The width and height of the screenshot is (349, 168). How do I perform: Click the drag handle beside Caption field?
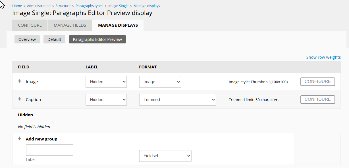click(x=20, y=99)
